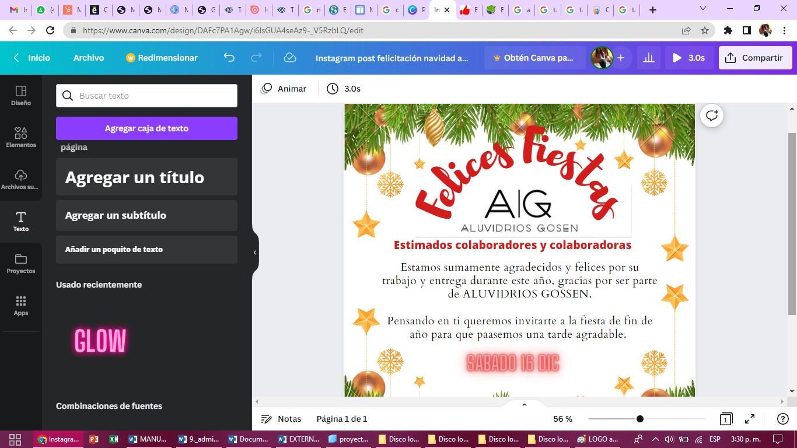Click the Compartir button
The width and height of the screenshot is (797, 448).
[755, 58]
